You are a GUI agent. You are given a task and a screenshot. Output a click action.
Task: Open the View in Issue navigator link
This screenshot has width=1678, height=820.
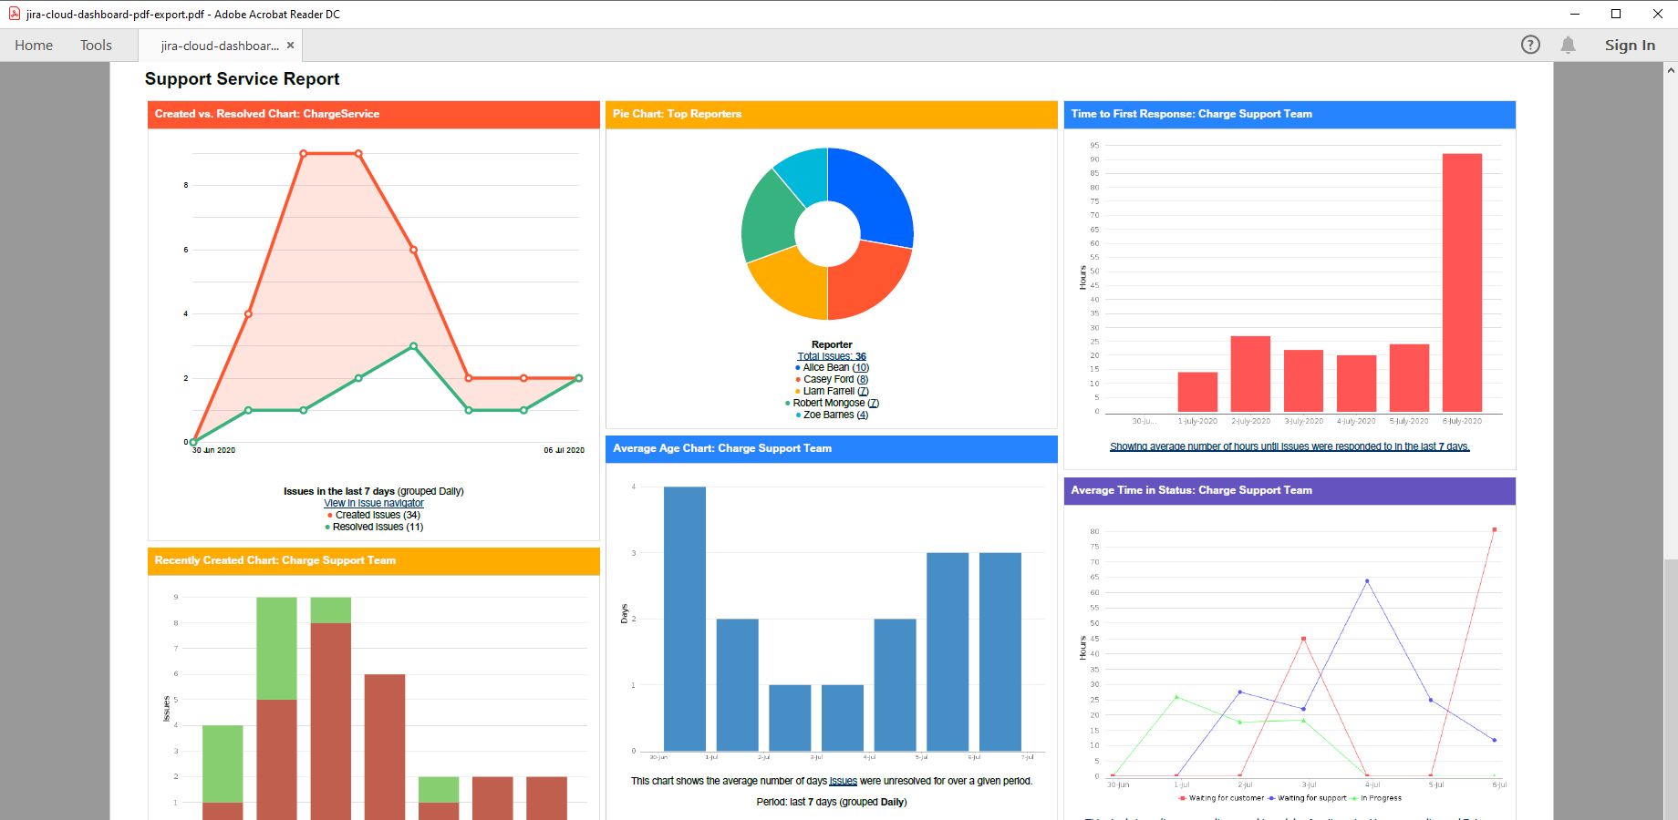(x=374, y=503)
